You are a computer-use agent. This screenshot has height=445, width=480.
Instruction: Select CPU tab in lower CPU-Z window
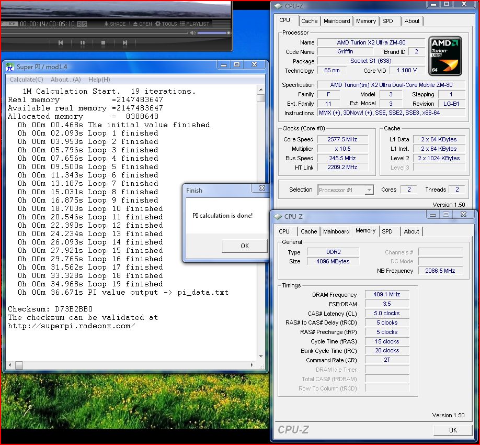click(x=284, y=231)
